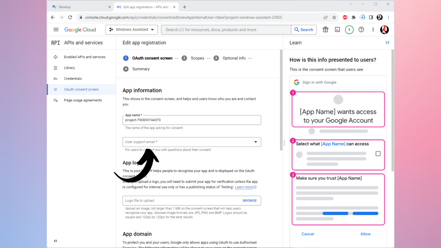Collapse the left navigation sidebar
Viewport: 441px width, 248px height.
click(x=55, y=241)
